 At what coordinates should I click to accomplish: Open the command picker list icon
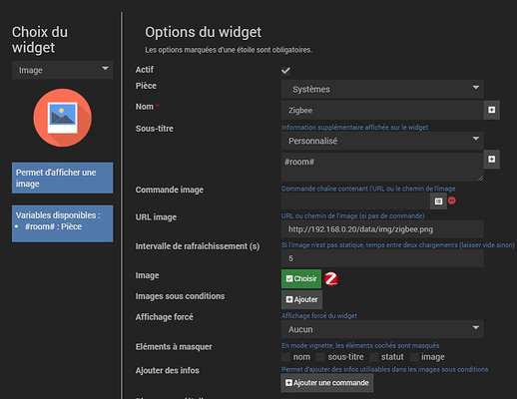(x=438, y=201)
